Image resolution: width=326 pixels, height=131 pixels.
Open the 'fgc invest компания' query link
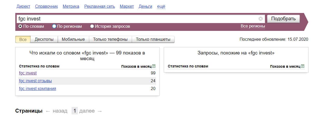(37, 89)
